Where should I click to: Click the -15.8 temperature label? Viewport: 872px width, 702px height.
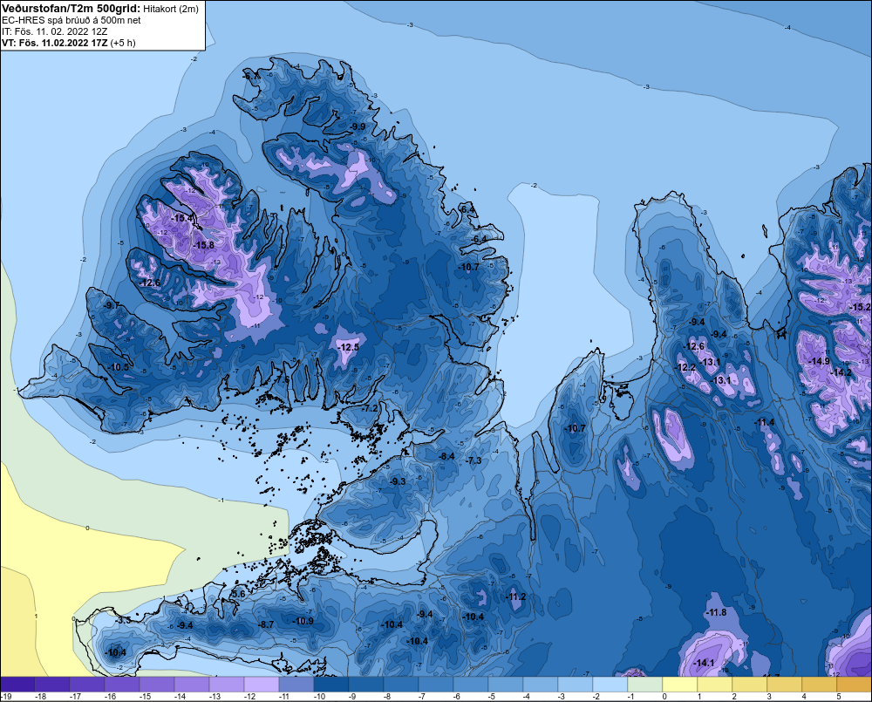point(203,245)
